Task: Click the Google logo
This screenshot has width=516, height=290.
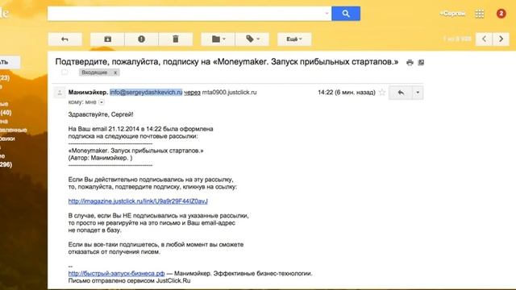Action: (x=4, y=13)
